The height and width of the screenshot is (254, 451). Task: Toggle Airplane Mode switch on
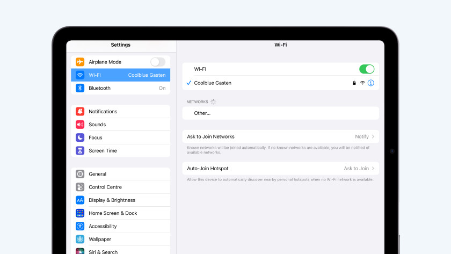(x=157, y=62)
